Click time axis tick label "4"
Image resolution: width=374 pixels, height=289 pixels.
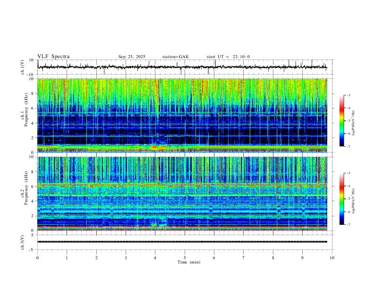pyautogui.click(x=155, y=258)
